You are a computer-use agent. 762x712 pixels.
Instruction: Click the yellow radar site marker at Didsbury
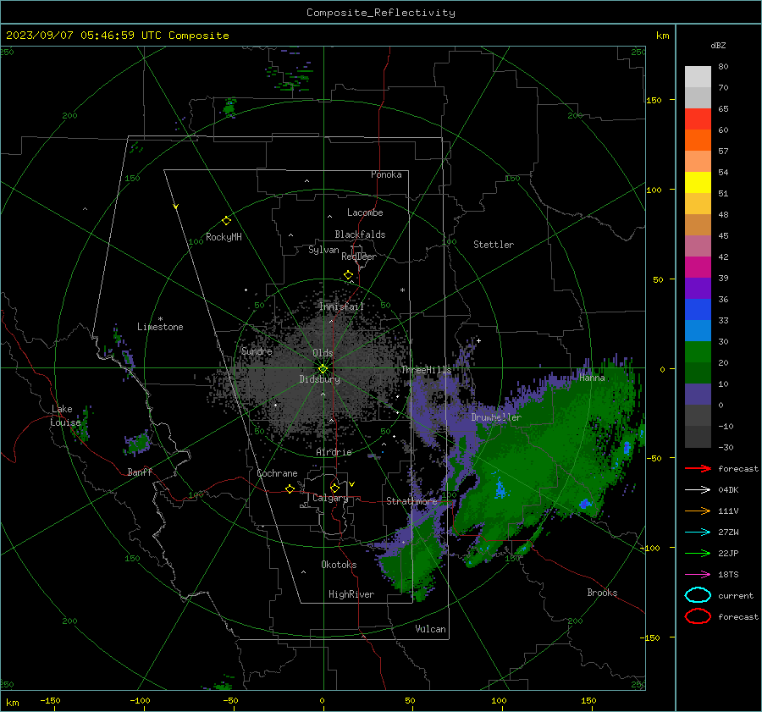point(323,369)
